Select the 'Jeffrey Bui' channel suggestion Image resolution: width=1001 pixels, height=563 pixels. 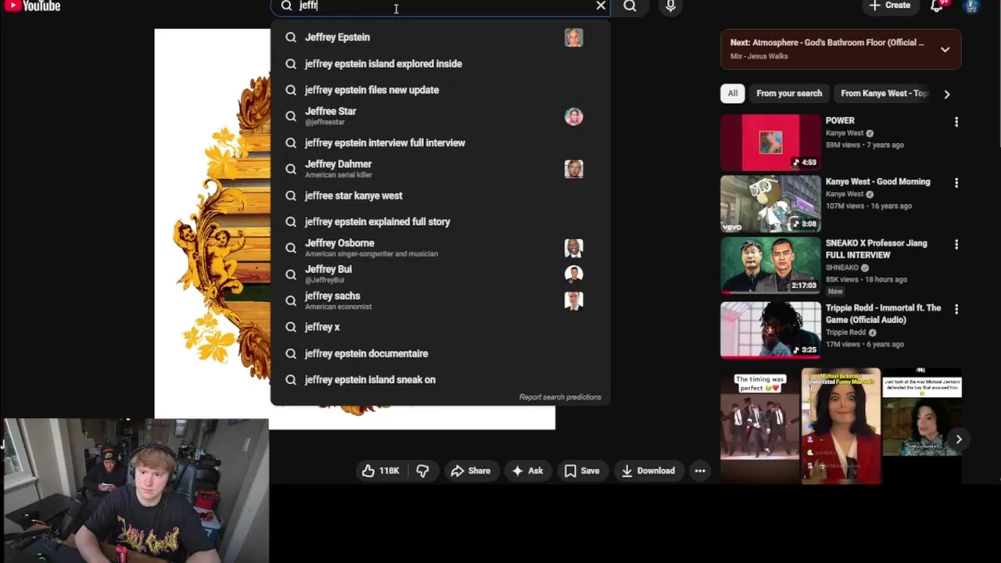coord(440,274)
